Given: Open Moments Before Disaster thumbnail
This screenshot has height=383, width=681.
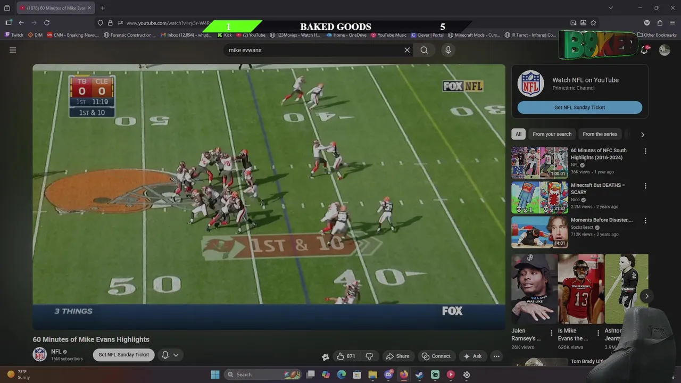Looking at the screenshot, I should pyautogui.click(x=539, y=232).
